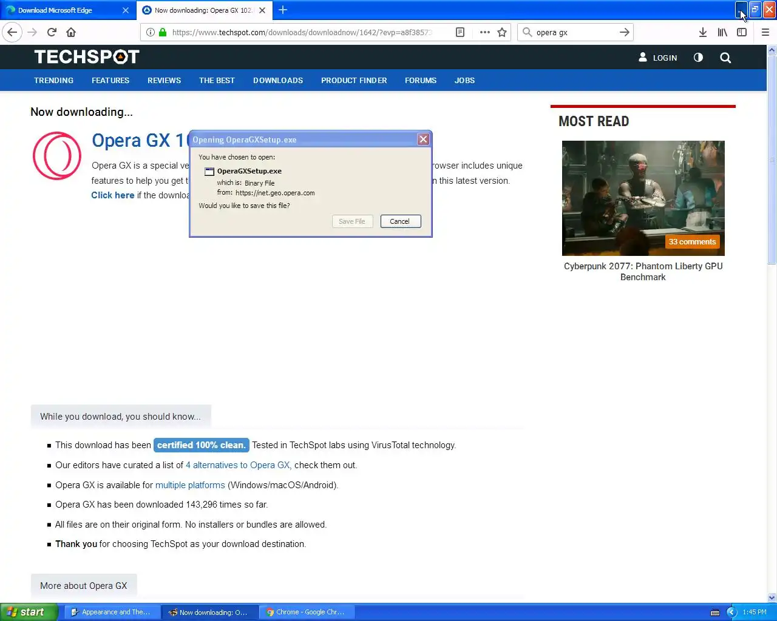Close the Download Microsoft Edge tab

click(126, 10)
